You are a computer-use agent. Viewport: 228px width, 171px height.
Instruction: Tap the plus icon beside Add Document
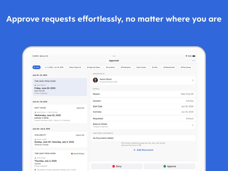pyautogui.click(x=134, y=150)
